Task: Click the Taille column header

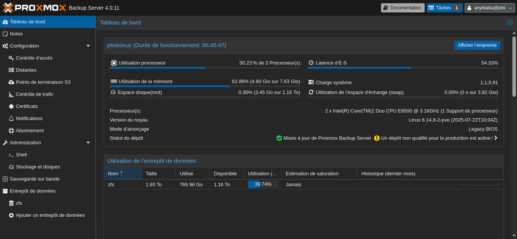Action: [159, 173]
